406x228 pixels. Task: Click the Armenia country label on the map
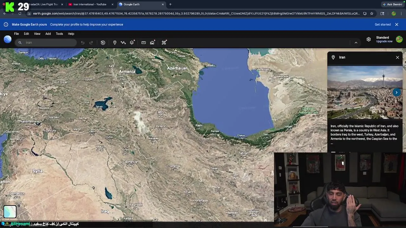pos(127,72)
